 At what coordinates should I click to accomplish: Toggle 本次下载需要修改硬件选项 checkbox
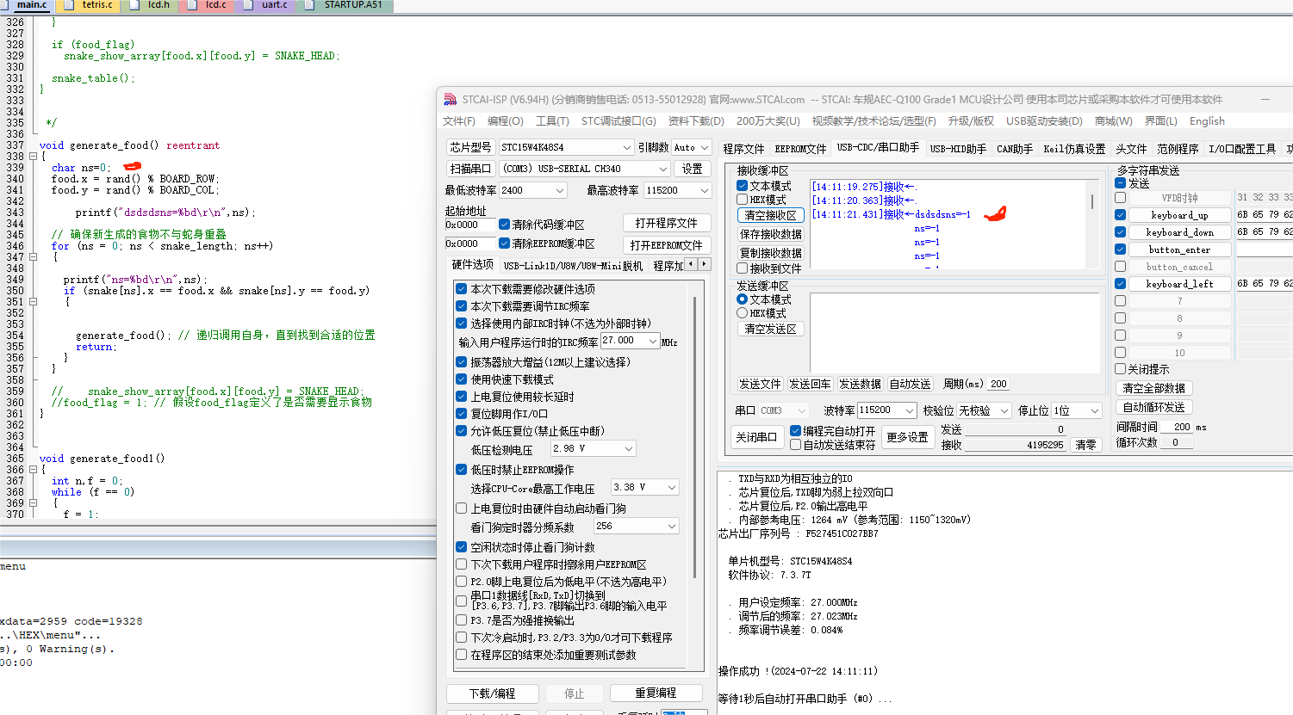(x=462, y=289)
